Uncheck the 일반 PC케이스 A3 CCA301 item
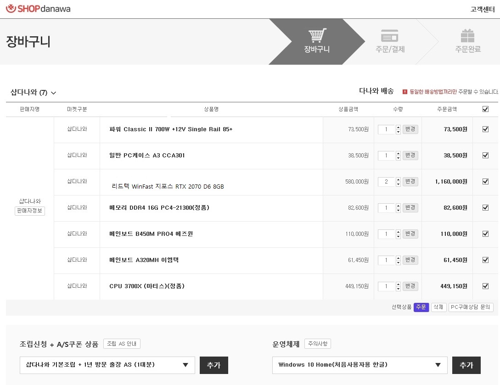The width and height of the screenshot is (500, 385). (485, 155)
